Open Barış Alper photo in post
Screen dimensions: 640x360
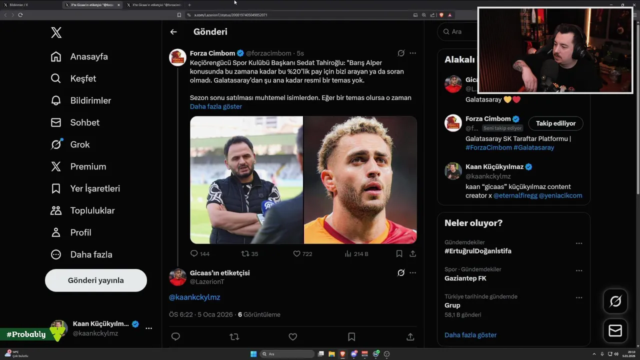(x=360, y=180)
